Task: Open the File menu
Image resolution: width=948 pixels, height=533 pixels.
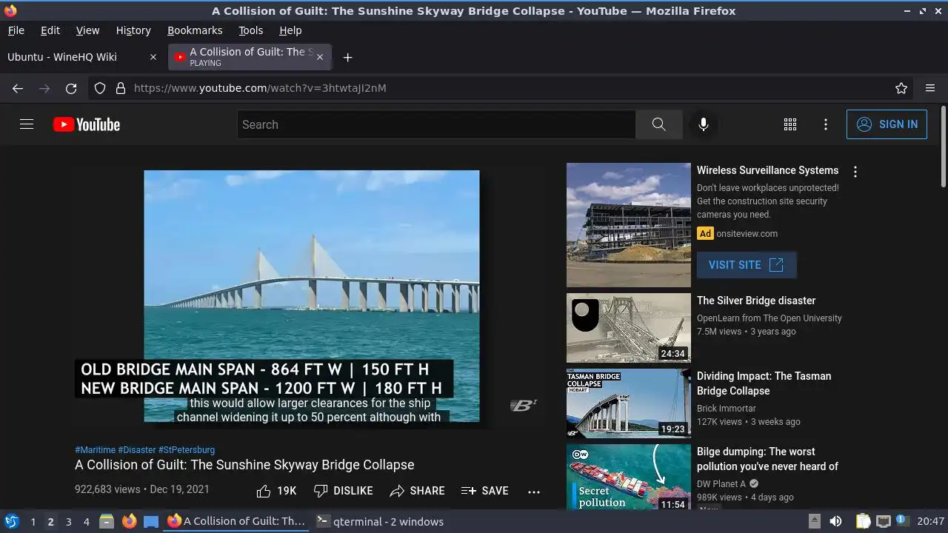Action: 16,30
